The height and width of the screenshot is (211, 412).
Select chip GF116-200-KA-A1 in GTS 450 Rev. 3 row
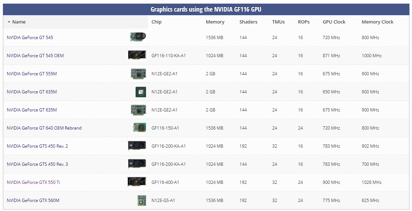click(x=169, y=164)
